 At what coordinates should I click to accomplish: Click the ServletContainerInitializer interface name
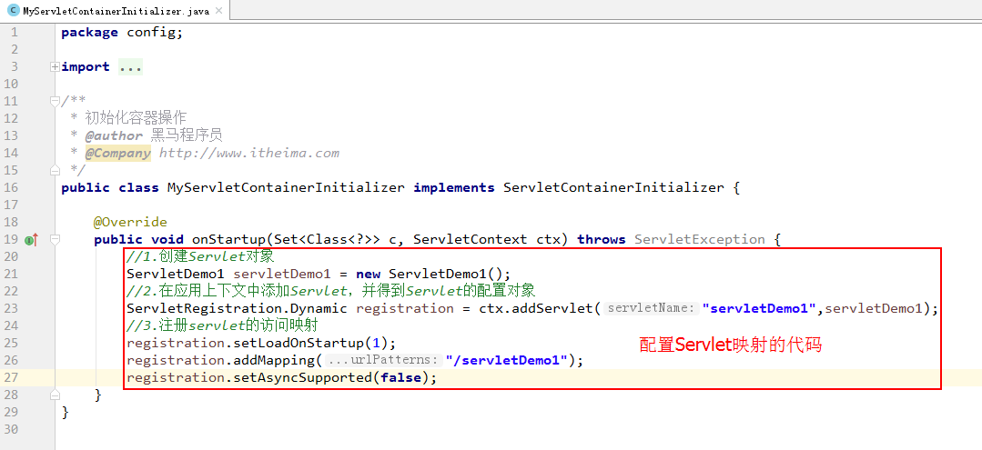[613, 188]
